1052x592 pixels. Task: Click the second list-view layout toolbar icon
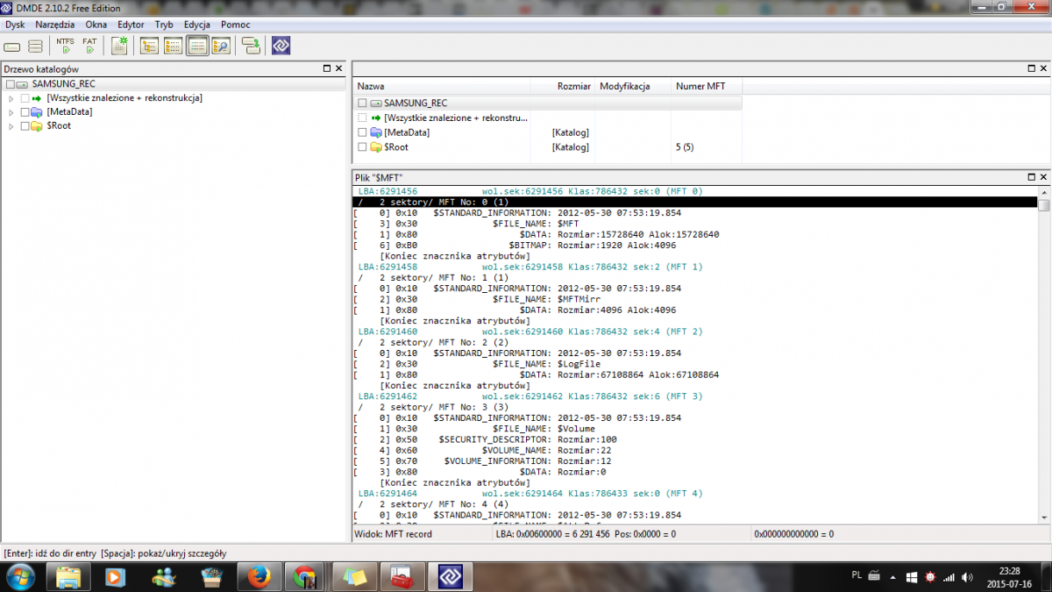click(x=173, y=46)
